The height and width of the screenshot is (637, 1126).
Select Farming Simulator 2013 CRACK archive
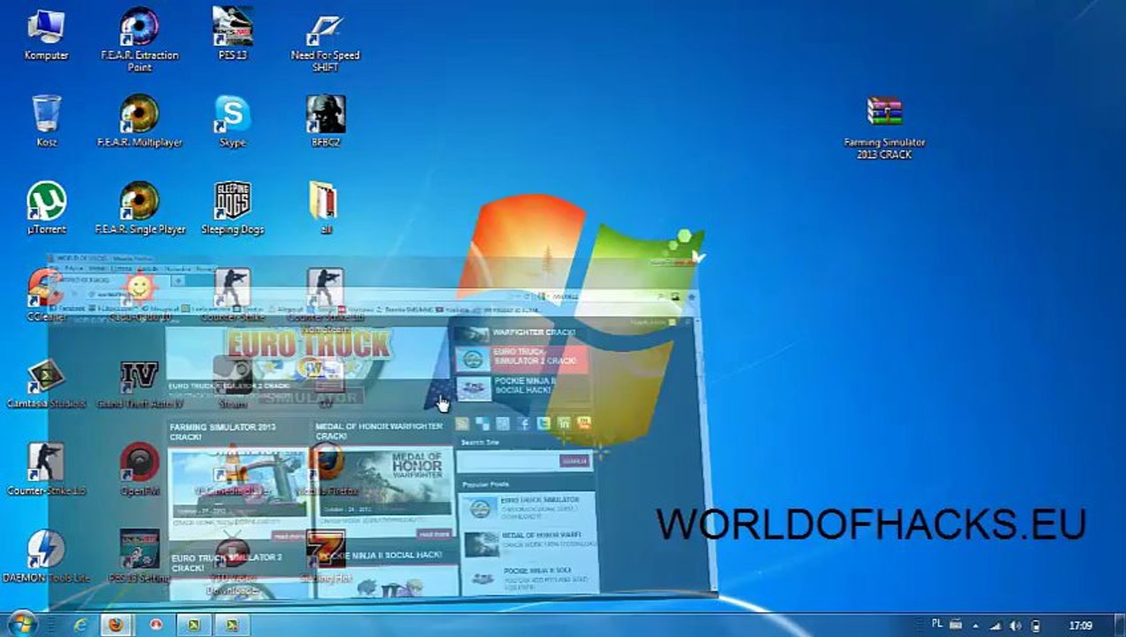884,127
